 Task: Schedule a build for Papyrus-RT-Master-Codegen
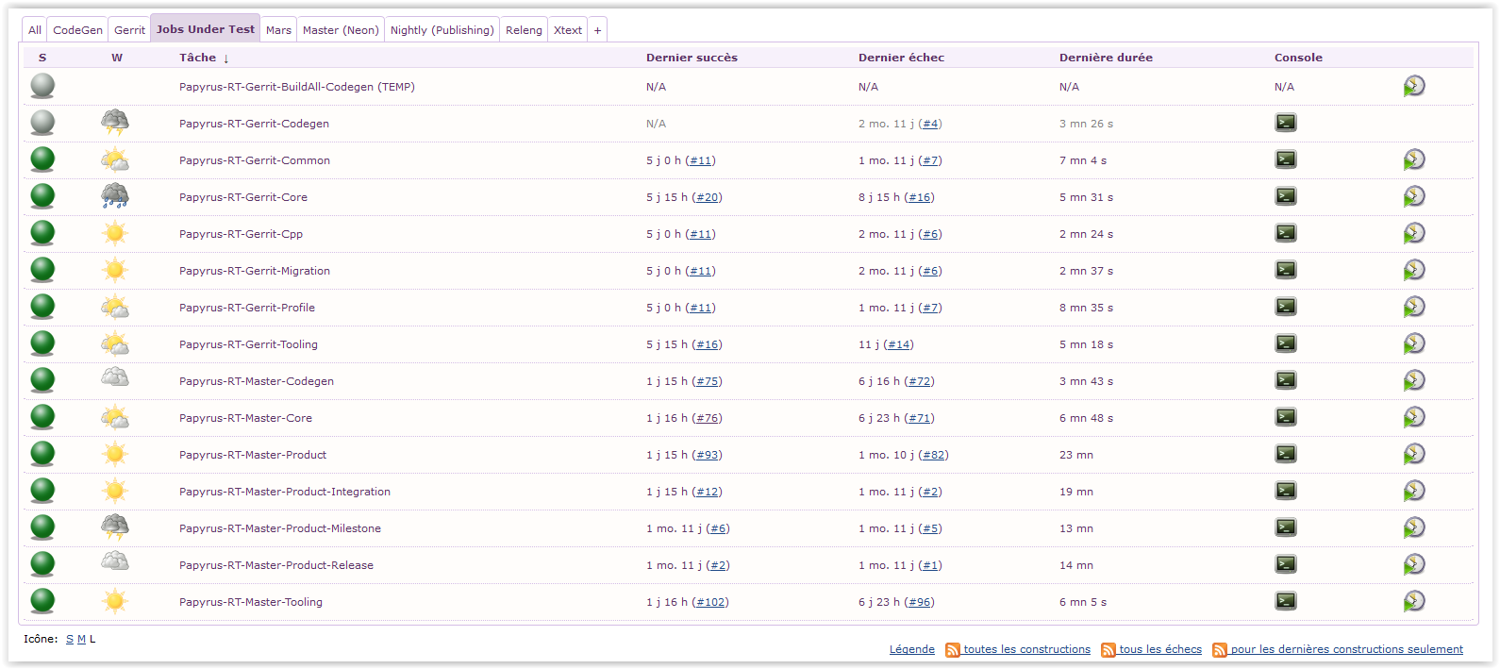tap(1414, 380)
